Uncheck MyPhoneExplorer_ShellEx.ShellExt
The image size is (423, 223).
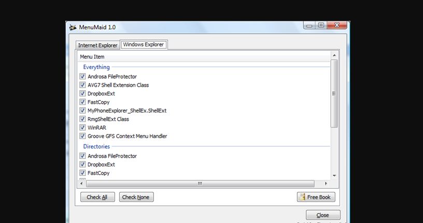point(82,110)
